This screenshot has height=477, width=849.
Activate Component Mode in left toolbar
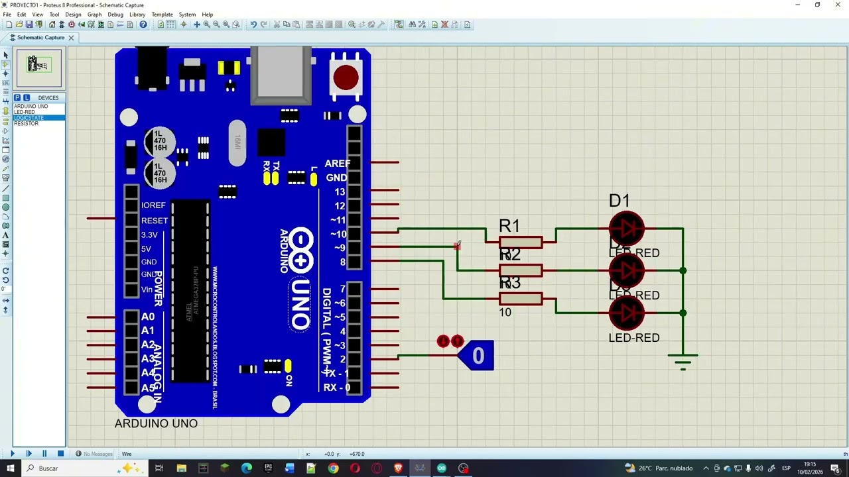click(x=5, y=64)
